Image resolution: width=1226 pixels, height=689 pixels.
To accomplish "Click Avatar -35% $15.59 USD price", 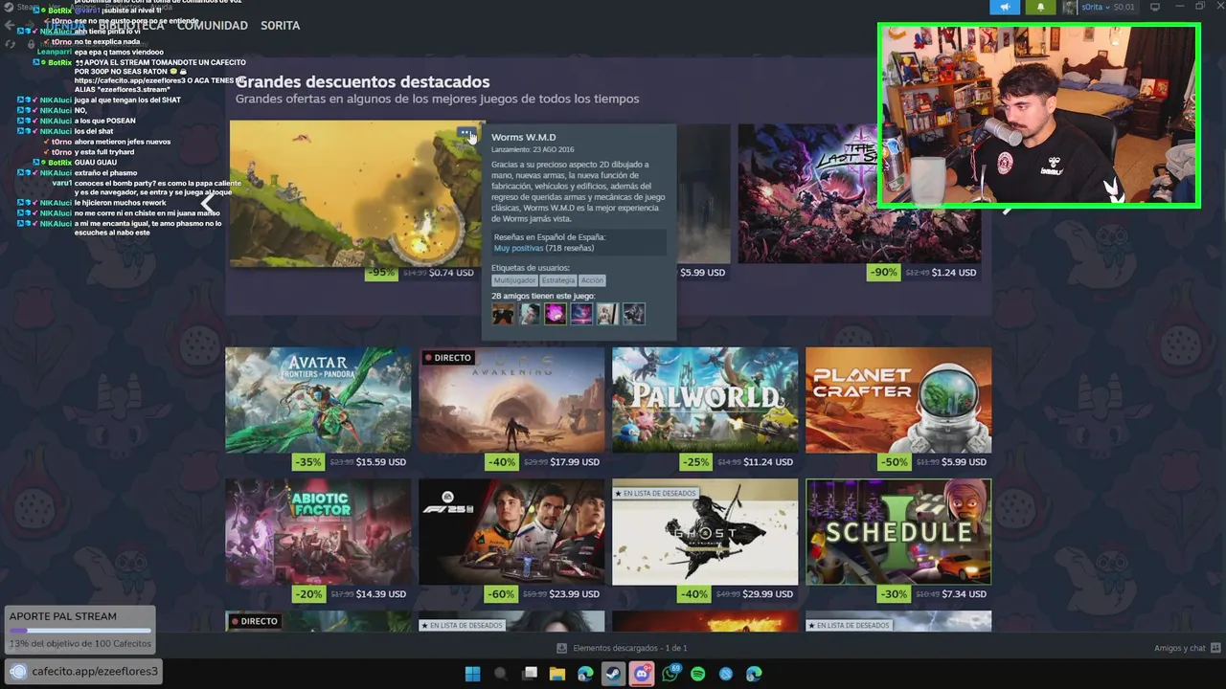I will 352,462.
